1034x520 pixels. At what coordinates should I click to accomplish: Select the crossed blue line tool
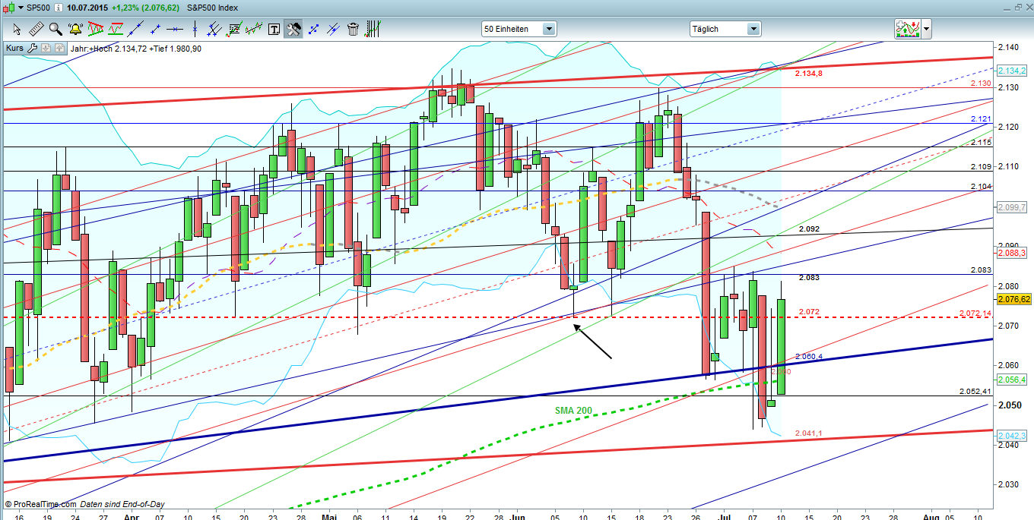(x=333, y=29)
